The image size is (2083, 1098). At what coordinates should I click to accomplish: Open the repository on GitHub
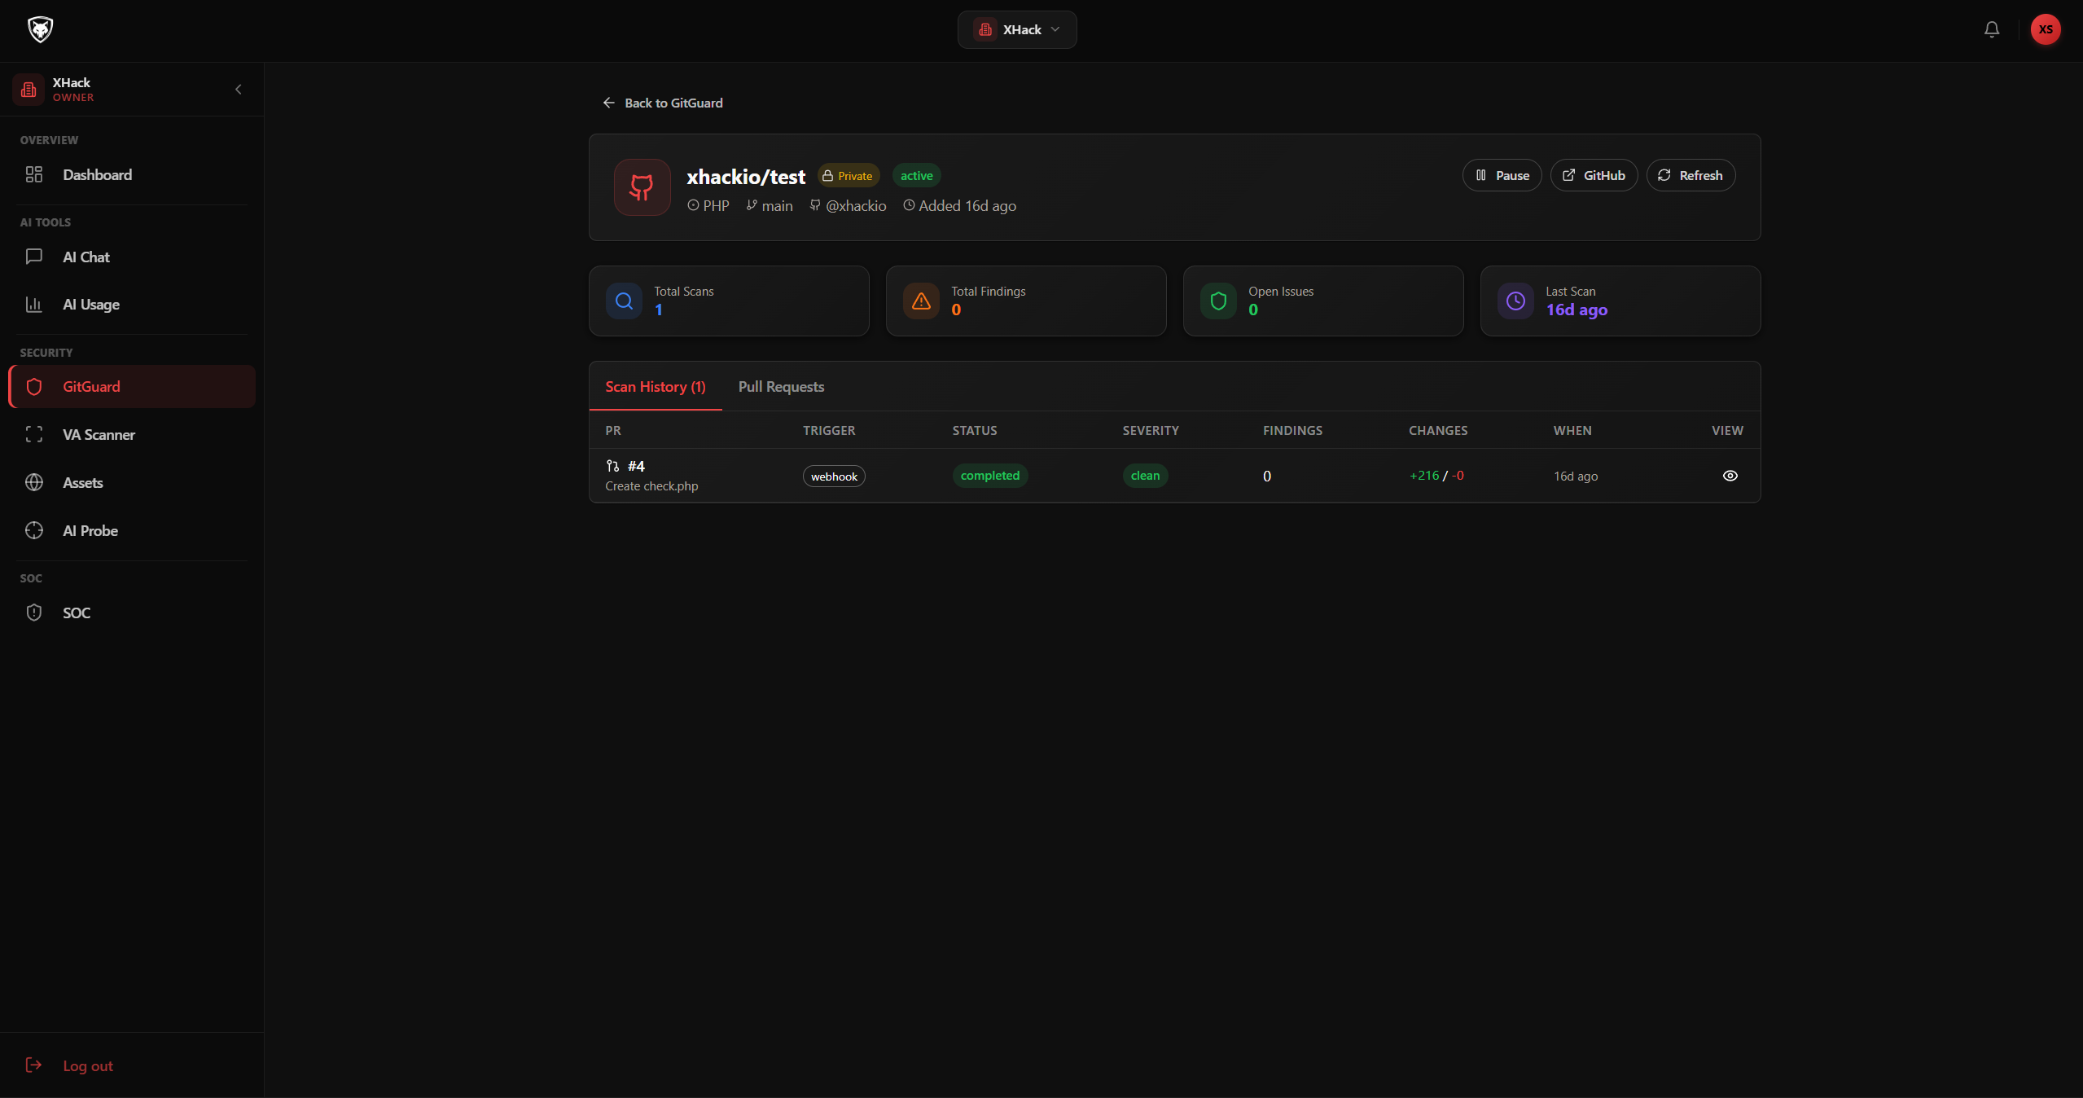click(1594, 175)
